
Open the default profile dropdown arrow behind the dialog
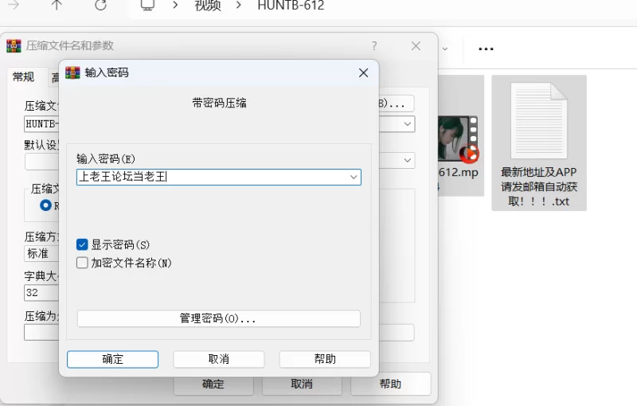tap(408, 160)
